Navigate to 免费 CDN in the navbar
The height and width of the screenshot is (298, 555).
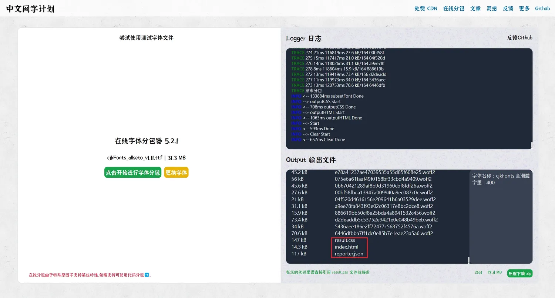[426, 8]
